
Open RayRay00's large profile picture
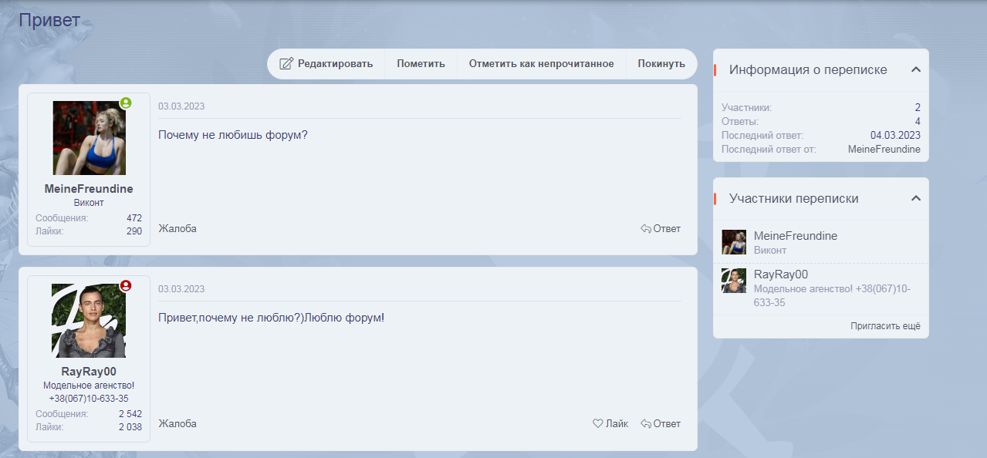point(89,321)
